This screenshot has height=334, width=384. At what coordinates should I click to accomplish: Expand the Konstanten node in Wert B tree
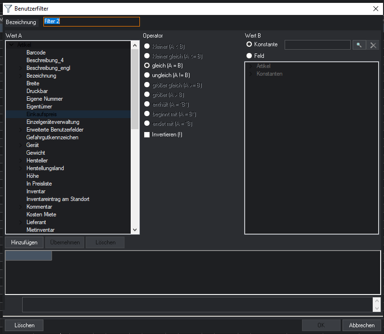(x=250, y=74)
